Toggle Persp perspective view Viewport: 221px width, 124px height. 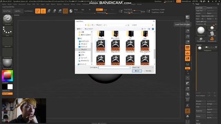[188, 48]
